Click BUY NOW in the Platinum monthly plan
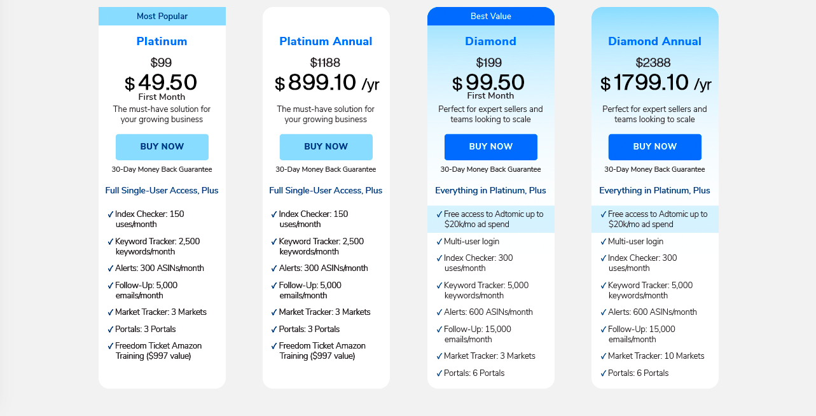This screenshot has height=416, width=816. point(162,147)
